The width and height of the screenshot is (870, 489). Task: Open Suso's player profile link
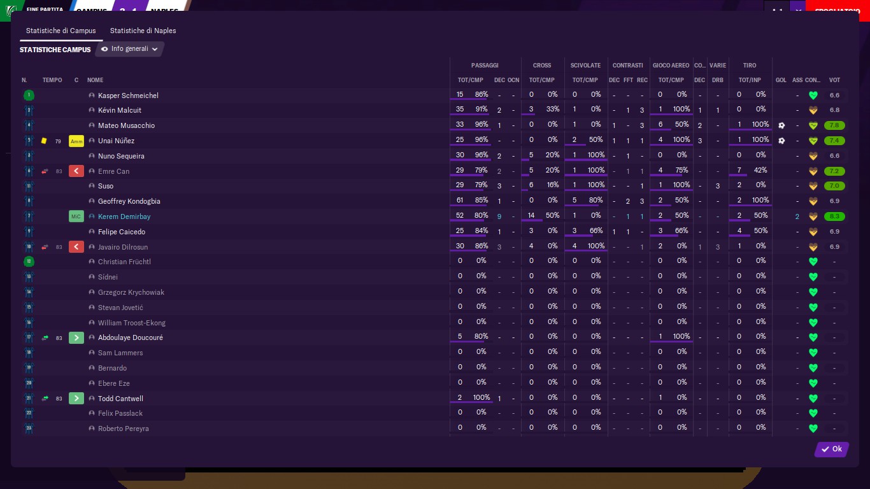coord(106,186)
